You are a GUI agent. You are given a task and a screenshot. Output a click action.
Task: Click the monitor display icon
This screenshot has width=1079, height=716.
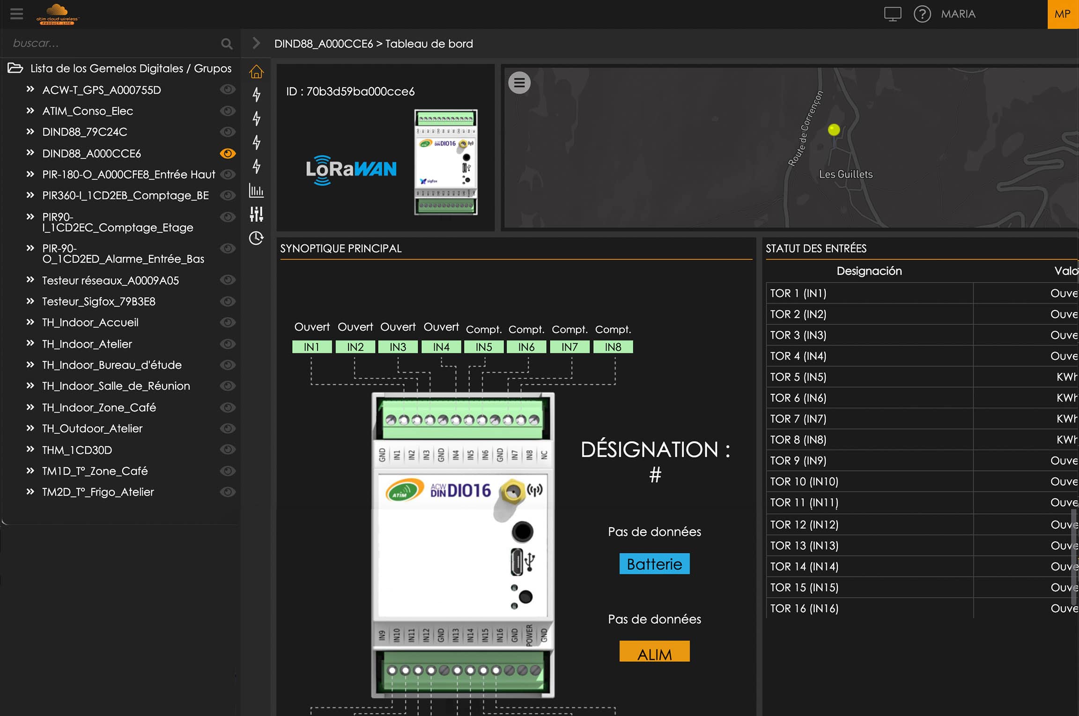pyautogui.click(x=893, y=14)
